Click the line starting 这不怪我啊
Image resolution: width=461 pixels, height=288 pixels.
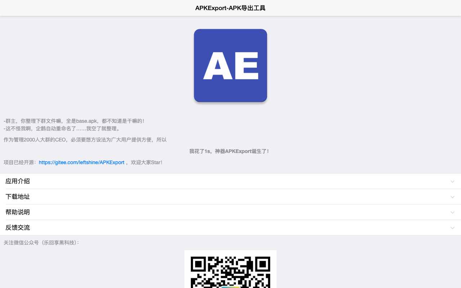pyautogui.click(x=63, y=129)
